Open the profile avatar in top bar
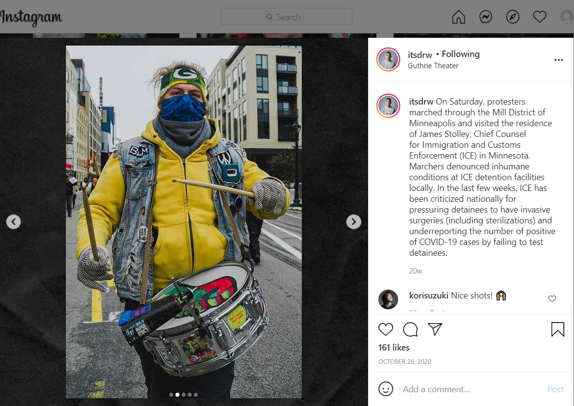Image resolution: width=574 pixels, height=406 pixels. tap(567, 17)
